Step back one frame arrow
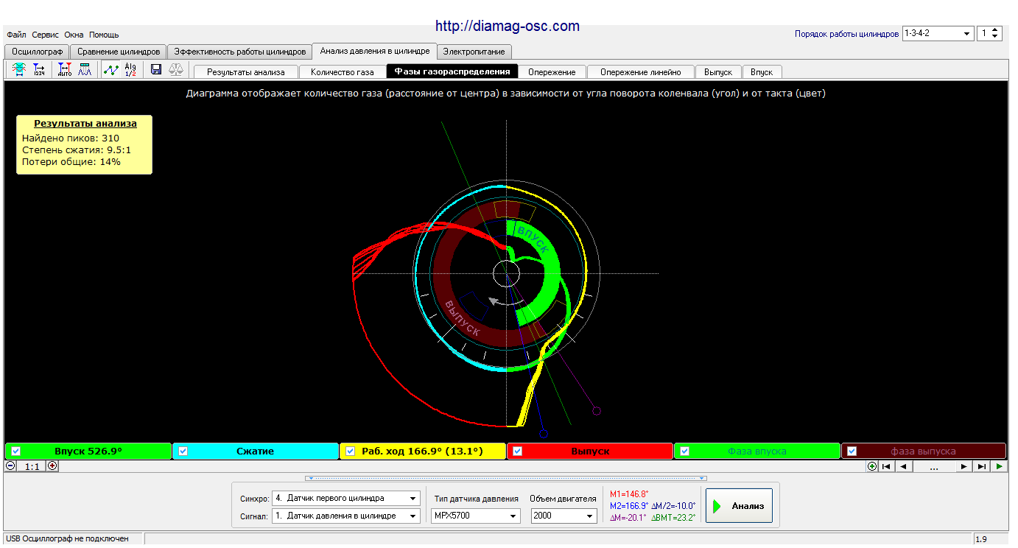The image size is (1018, 548). (904, 466)
